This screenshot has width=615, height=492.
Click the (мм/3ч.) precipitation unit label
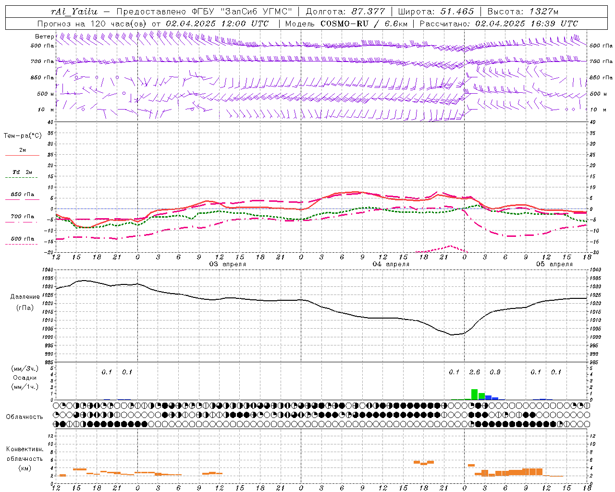(x=25, y=369)
